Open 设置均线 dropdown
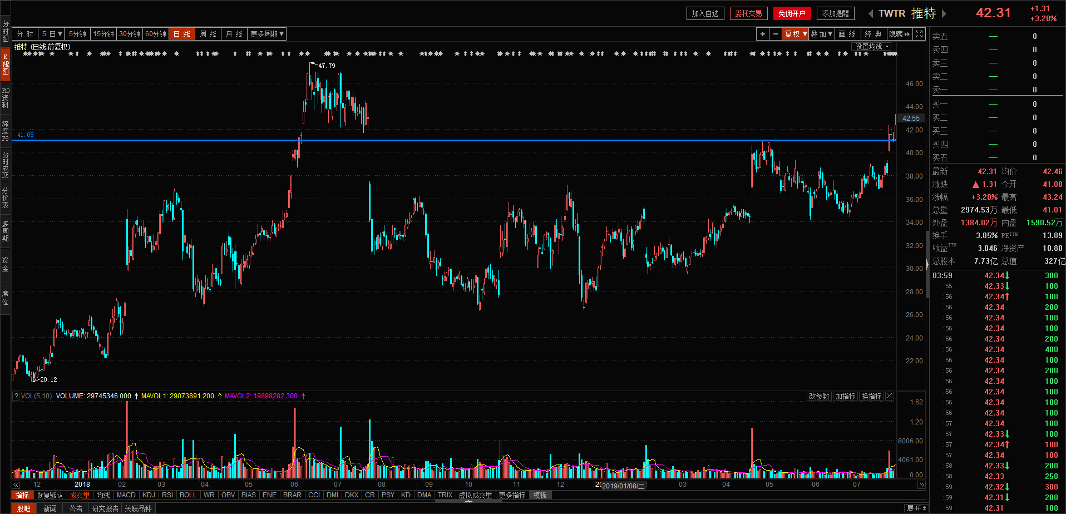This screenshot has height=514, width=1066. pyautogui.click(x=871, y=47)
